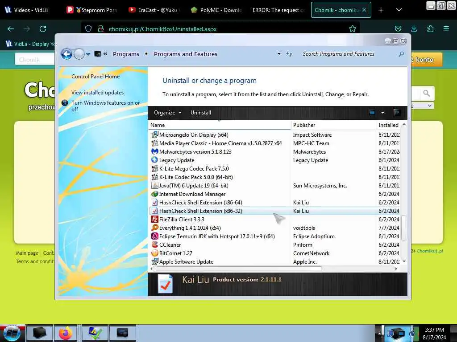Click publisher 'Sun Microsystems, Inc.' cell
The height and width of the screenshot is (342, 457).
pyautogui.click(x=320, y=186)
